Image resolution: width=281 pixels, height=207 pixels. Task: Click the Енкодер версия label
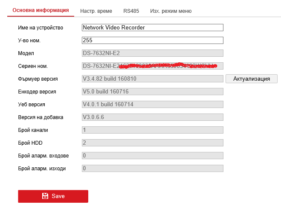coord(37,92)
